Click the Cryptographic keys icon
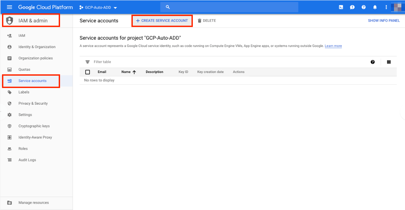This screenshot has width=405, height=210. [9, 126]
